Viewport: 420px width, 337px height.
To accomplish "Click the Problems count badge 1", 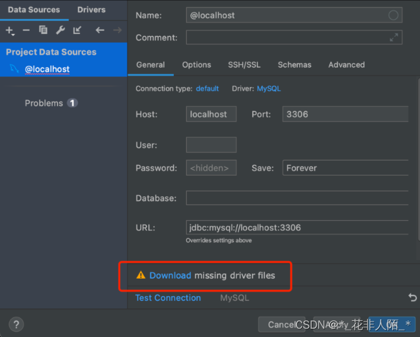I will (72, 103).
